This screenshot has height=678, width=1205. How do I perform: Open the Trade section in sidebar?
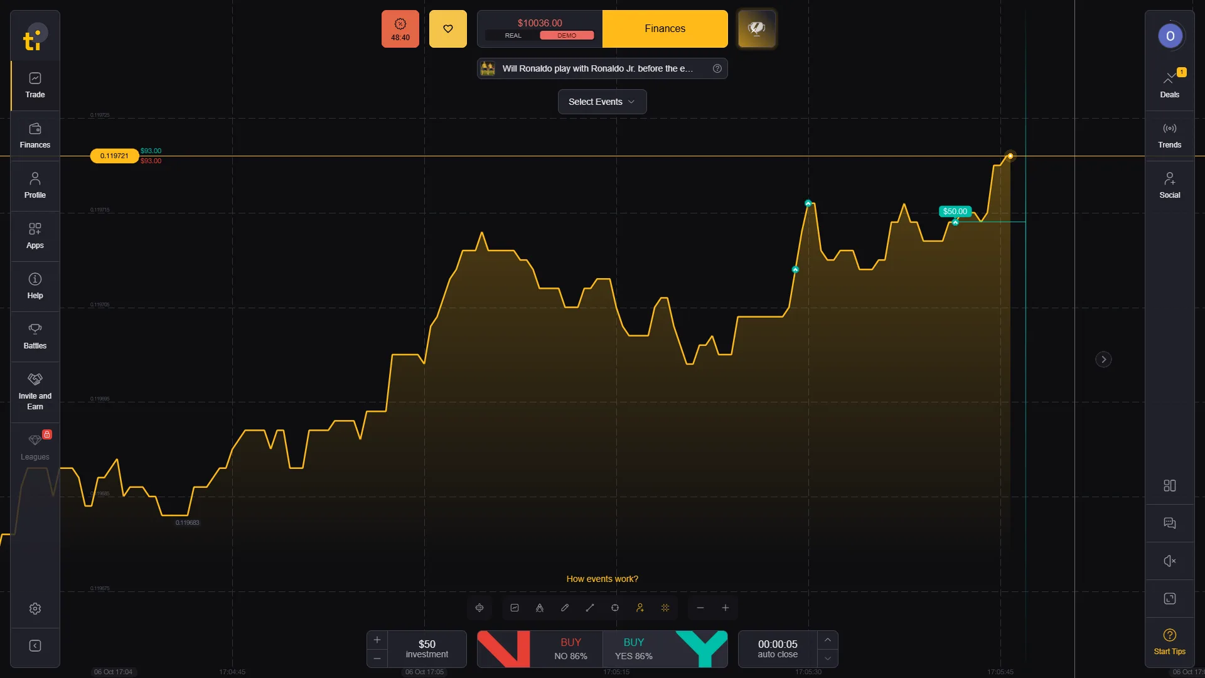point(35,85)
